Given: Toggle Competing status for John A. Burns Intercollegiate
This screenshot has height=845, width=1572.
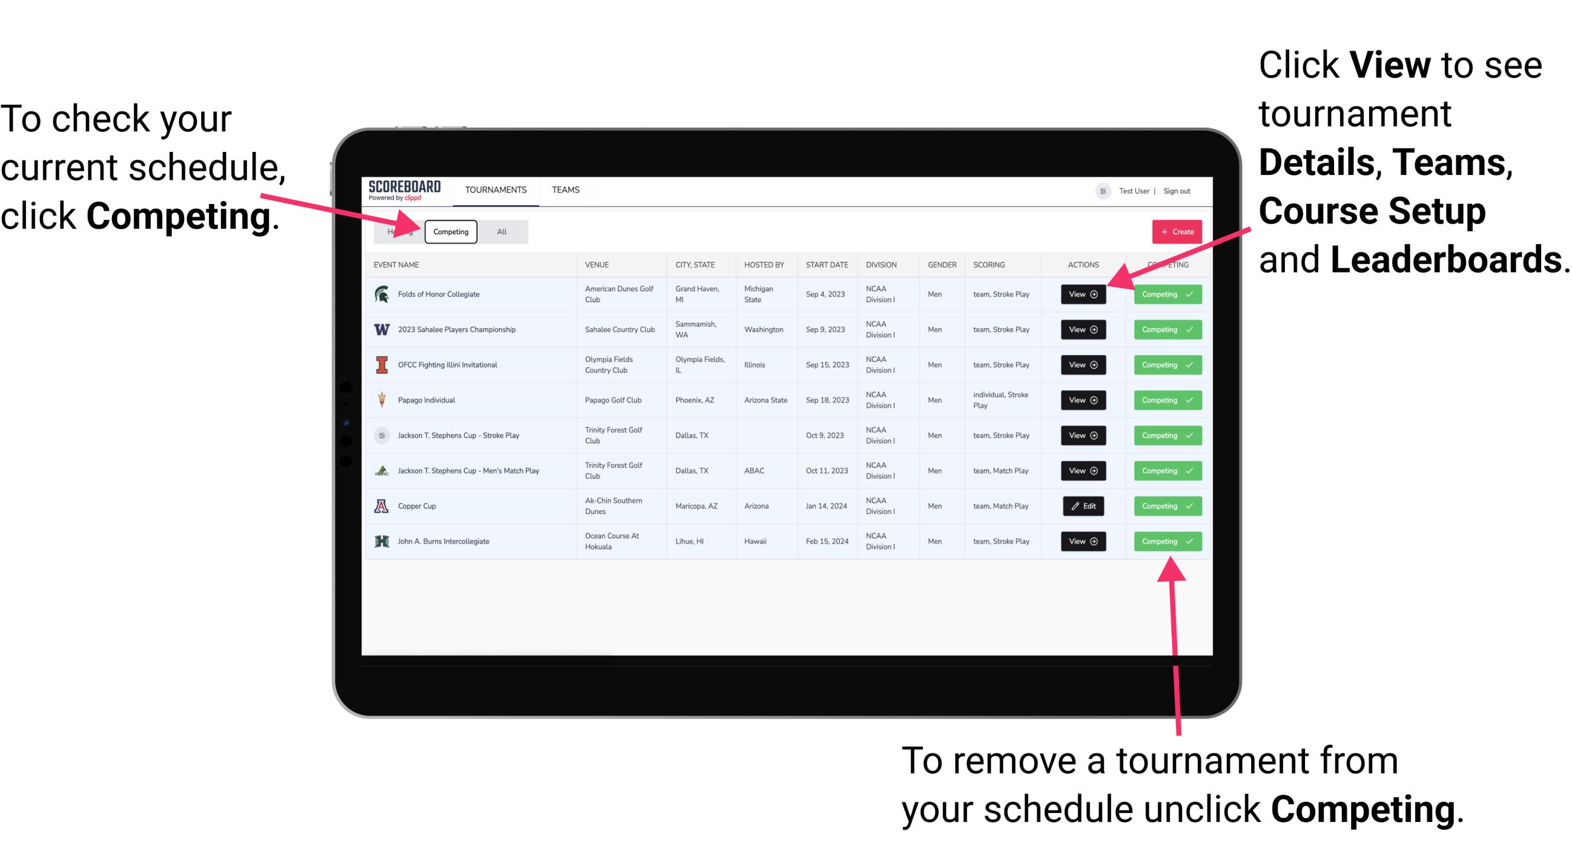Looking at the screenshot, I should [1164, 541].
